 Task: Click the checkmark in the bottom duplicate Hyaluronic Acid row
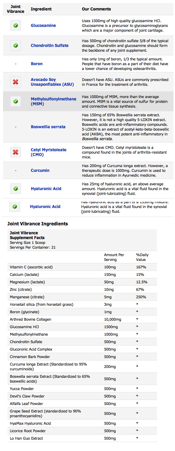[x=15, y=207]
